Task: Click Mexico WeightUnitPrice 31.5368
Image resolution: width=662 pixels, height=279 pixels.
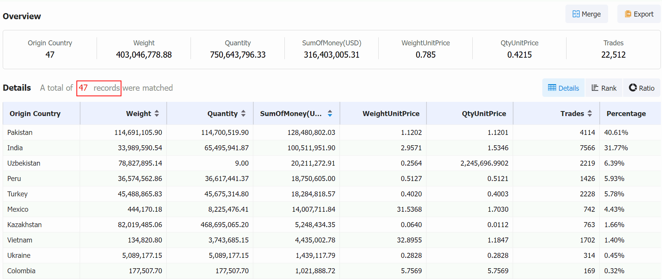Action: point(410,209)
